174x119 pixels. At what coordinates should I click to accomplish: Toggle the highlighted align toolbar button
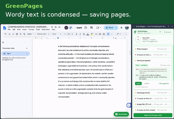coord(108,34)
